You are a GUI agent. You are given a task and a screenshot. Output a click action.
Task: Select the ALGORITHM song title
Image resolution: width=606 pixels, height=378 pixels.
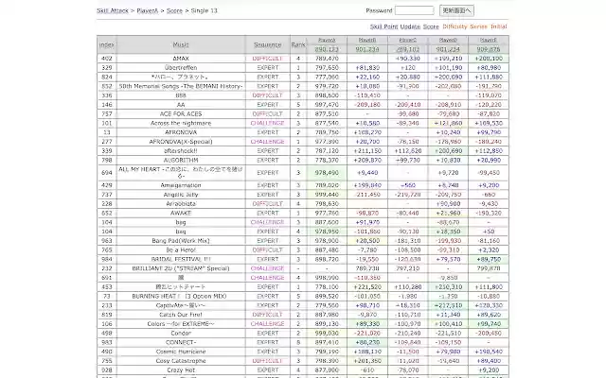pyautogui.click(x=181, y=161)
